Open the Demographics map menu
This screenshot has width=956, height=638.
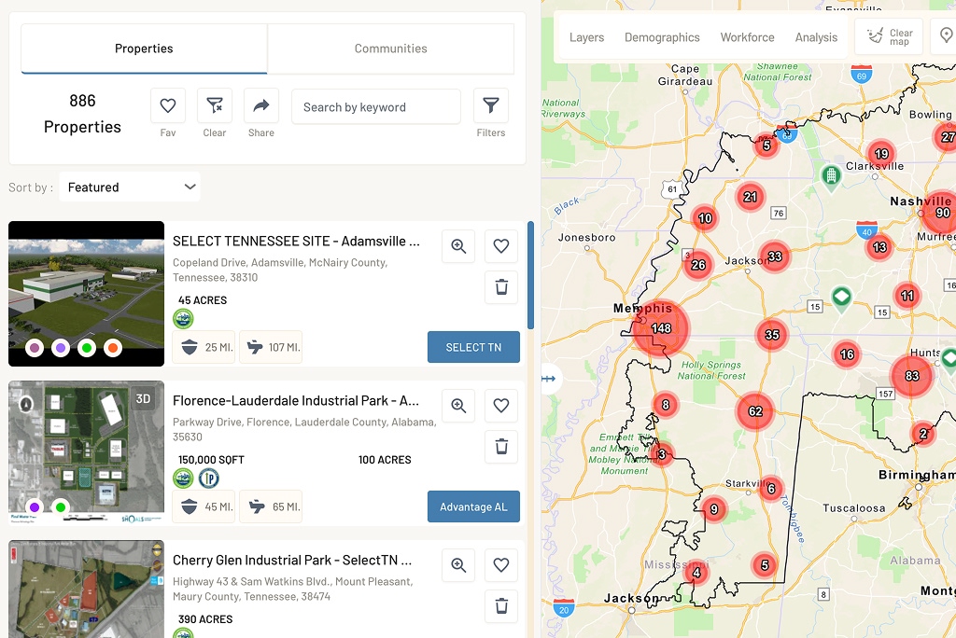[x=662, y=37]
